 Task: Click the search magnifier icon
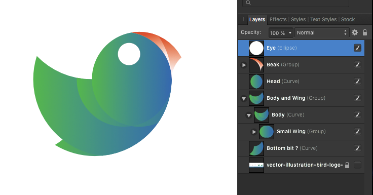click(x=248, y=3)
